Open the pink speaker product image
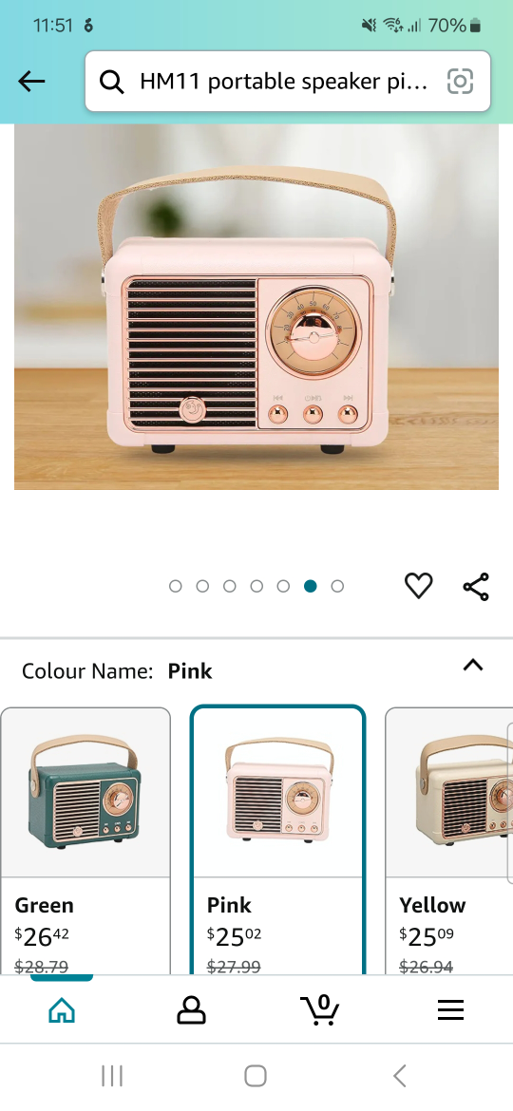The height and width of the screenshot is (1111, 513). coord(256,307)
